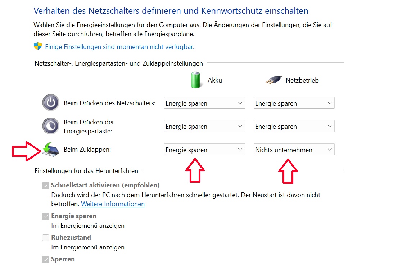The width and height of the screenshot is (416, 266).
Task: Expand Beim Zuklappen 'Nichts unternehmen' dropdown
Action: click(x=294, y=150)
